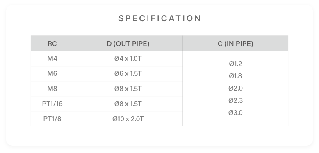
Task: Select the M6 row cell
Action: 54,73
